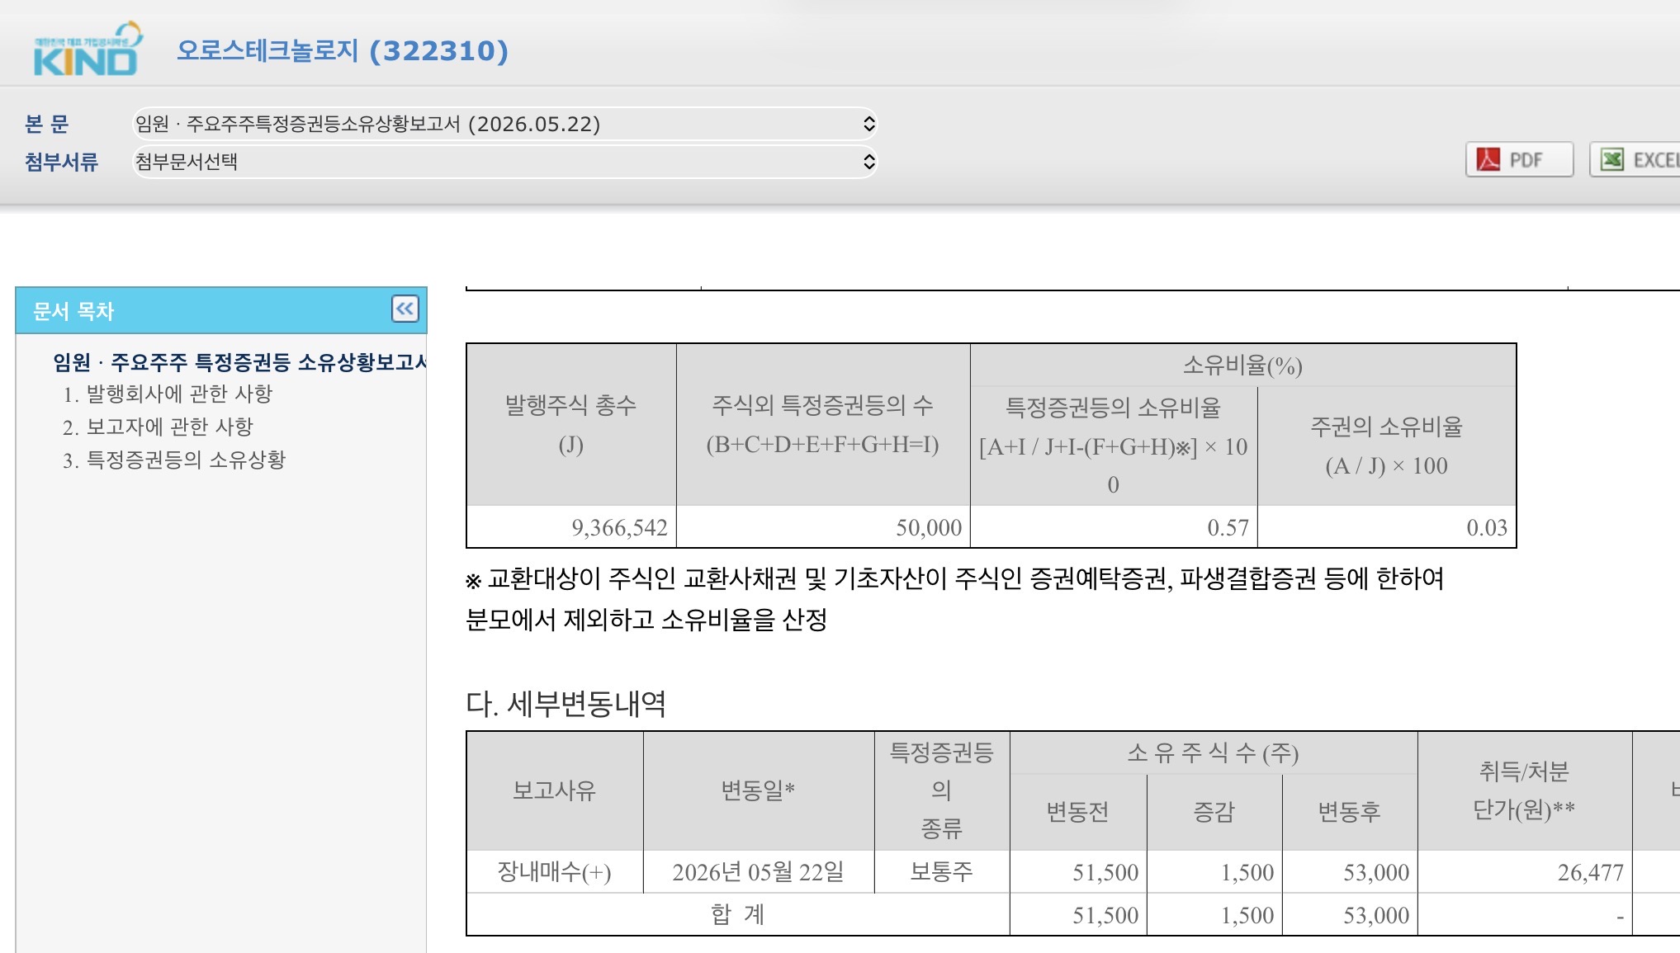This screenshot has width=1680, height=953.
Task: Click the 발행주식 총수 column header
Action: pos(571,425)
